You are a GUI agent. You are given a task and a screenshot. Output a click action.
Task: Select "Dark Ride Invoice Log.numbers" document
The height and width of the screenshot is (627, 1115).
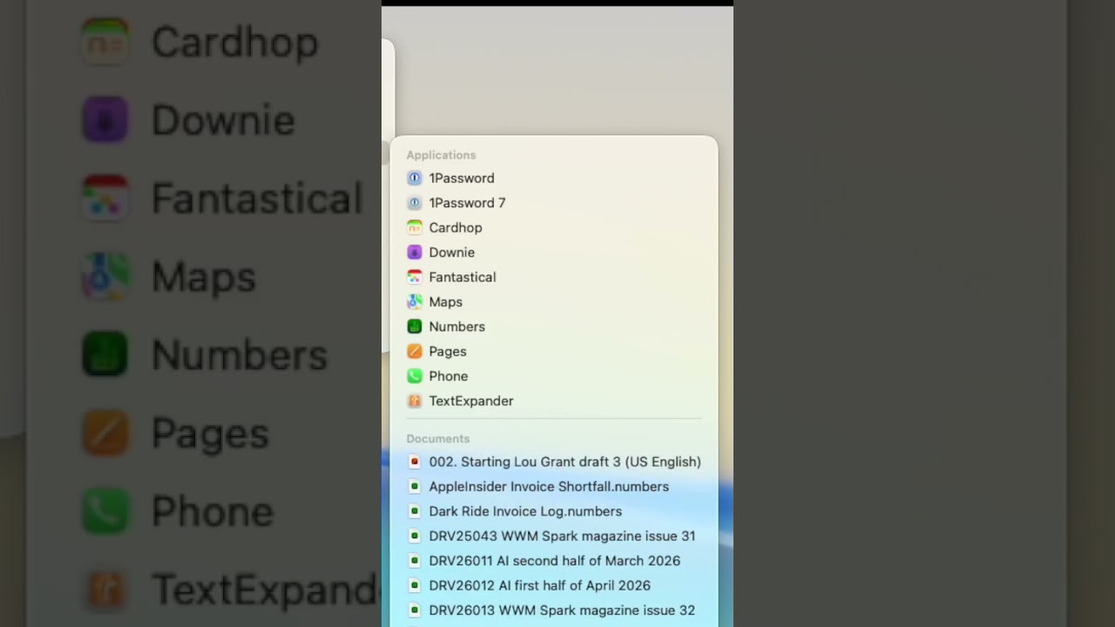[515, 511]
